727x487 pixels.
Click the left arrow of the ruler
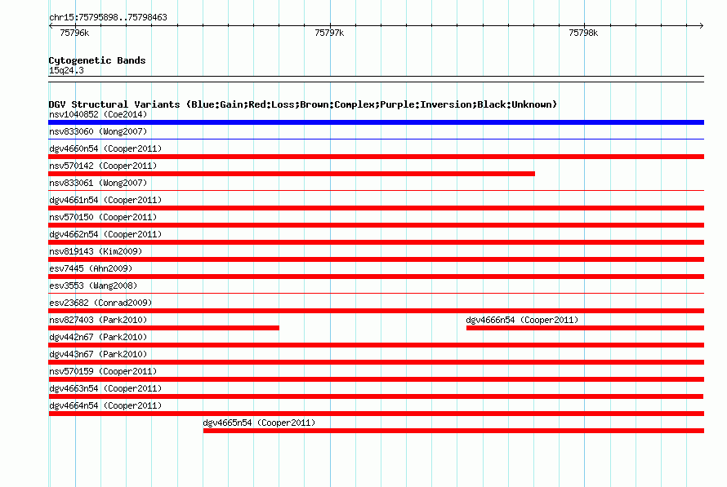pyautogui.click(x=51, y=25)
